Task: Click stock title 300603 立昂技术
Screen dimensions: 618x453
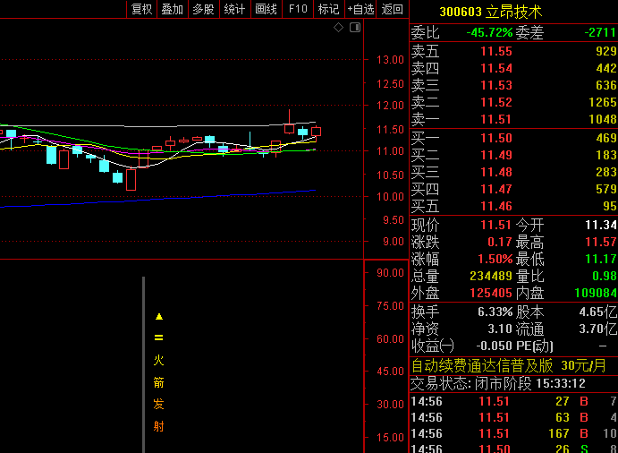Action: pos(490,12)
